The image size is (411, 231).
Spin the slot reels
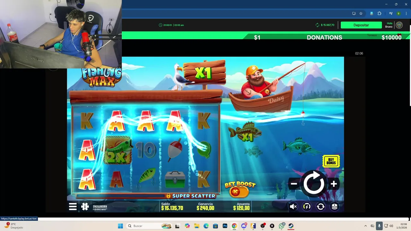(x=314, y=184)
